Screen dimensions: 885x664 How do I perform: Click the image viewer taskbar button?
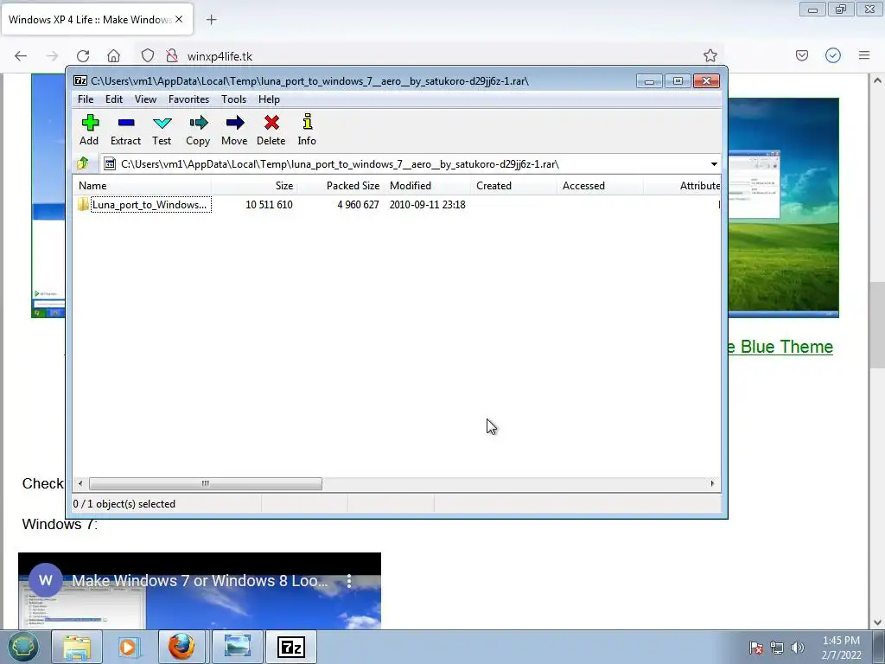pos(237,647)
